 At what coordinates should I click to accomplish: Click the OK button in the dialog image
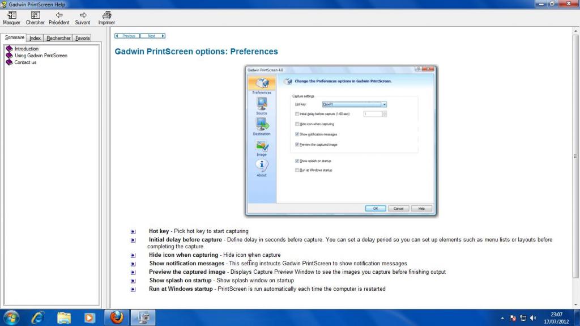(376, 209)
